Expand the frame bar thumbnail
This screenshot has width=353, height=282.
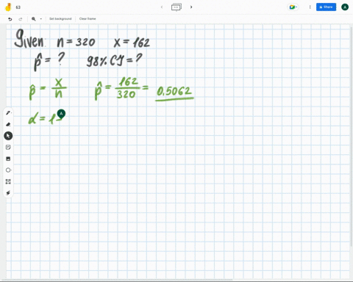176,7
